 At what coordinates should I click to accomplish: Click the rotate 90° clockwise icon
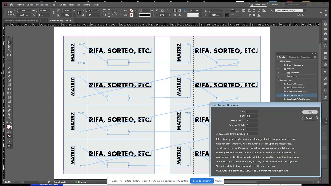104,11
